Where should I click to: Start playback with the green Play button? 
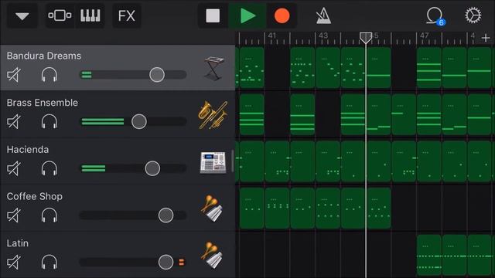pyautogui.click(x=247, y=15)
